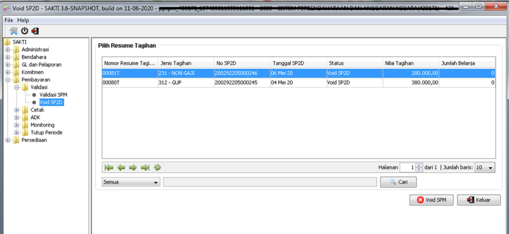Go to next page arrow
Screen dimensions: 509x234
[133, 168]
